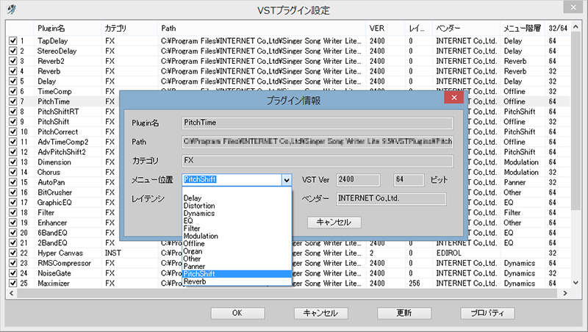Click OK in the VST settings window

(237, 313)
